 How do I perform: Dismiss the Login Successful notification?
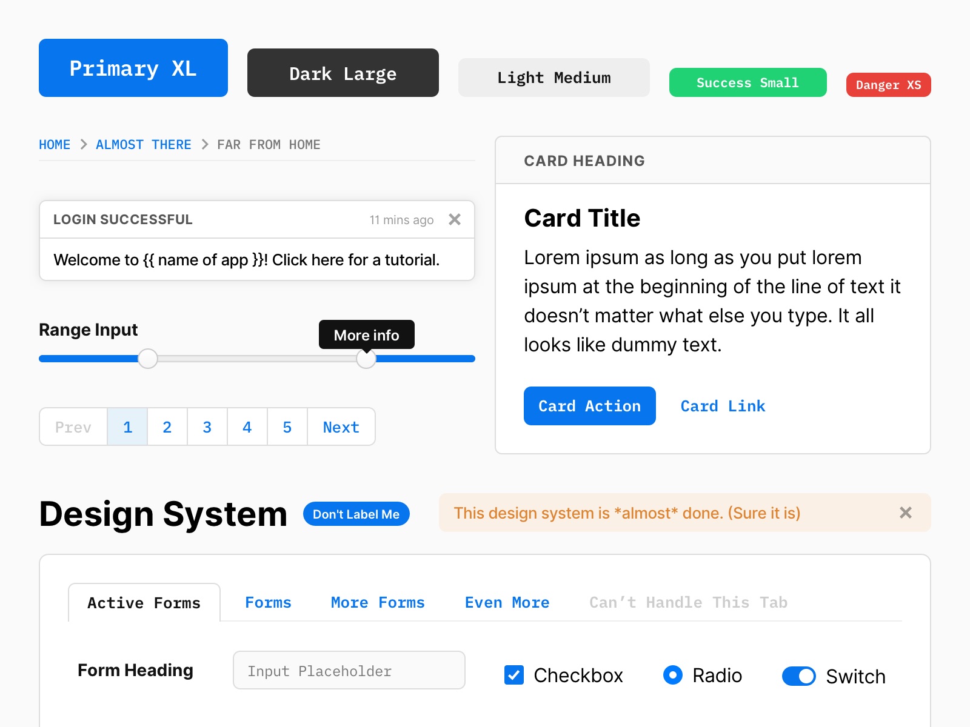pyautogui.click(x=455, y=220)
